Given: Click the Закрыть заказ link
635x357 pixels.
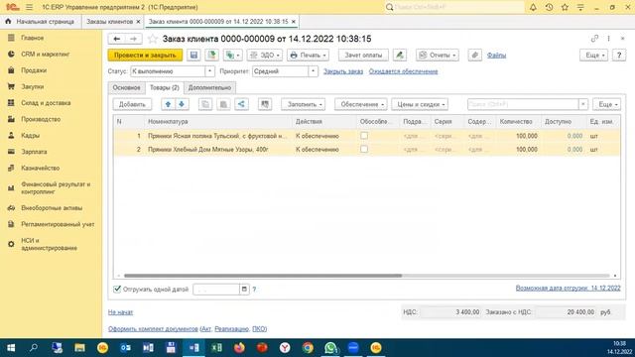Looking at the screenshot, I should (343, 71).
